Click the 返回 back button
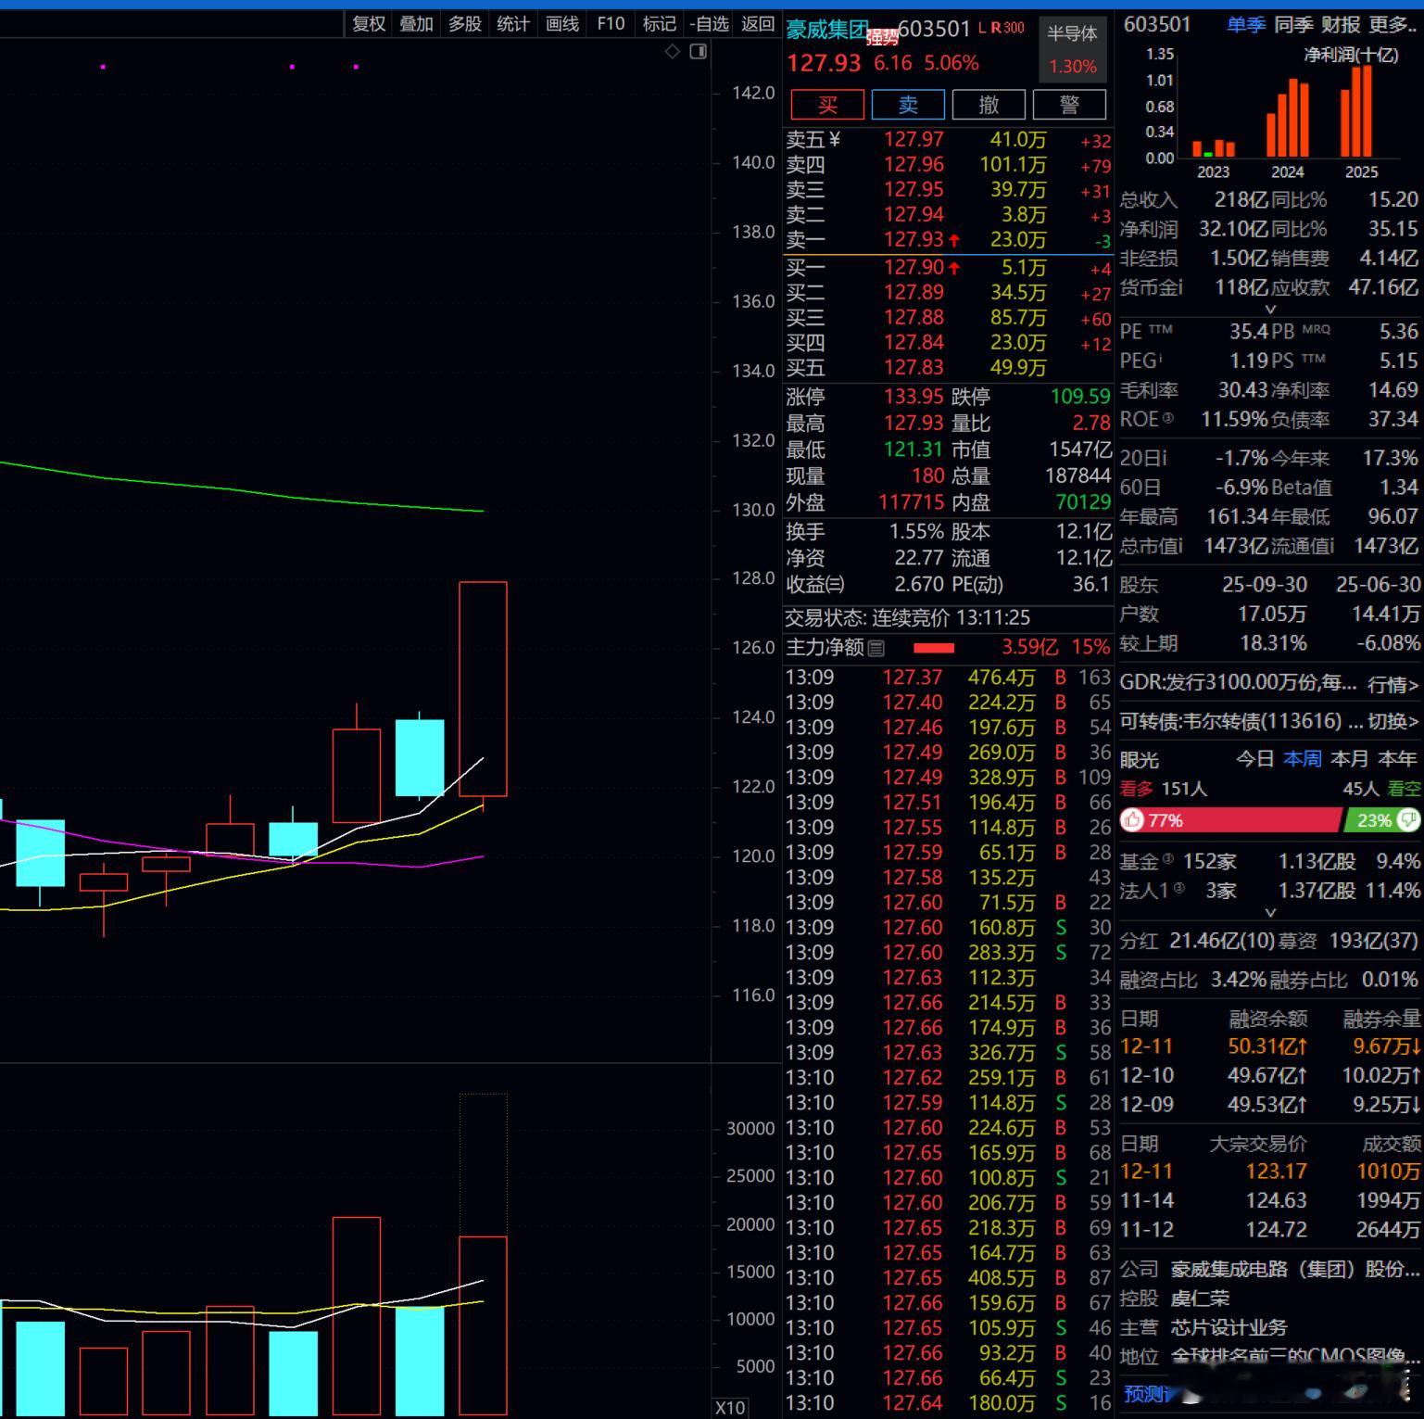1424x1419 pixels. coord(758,24)
